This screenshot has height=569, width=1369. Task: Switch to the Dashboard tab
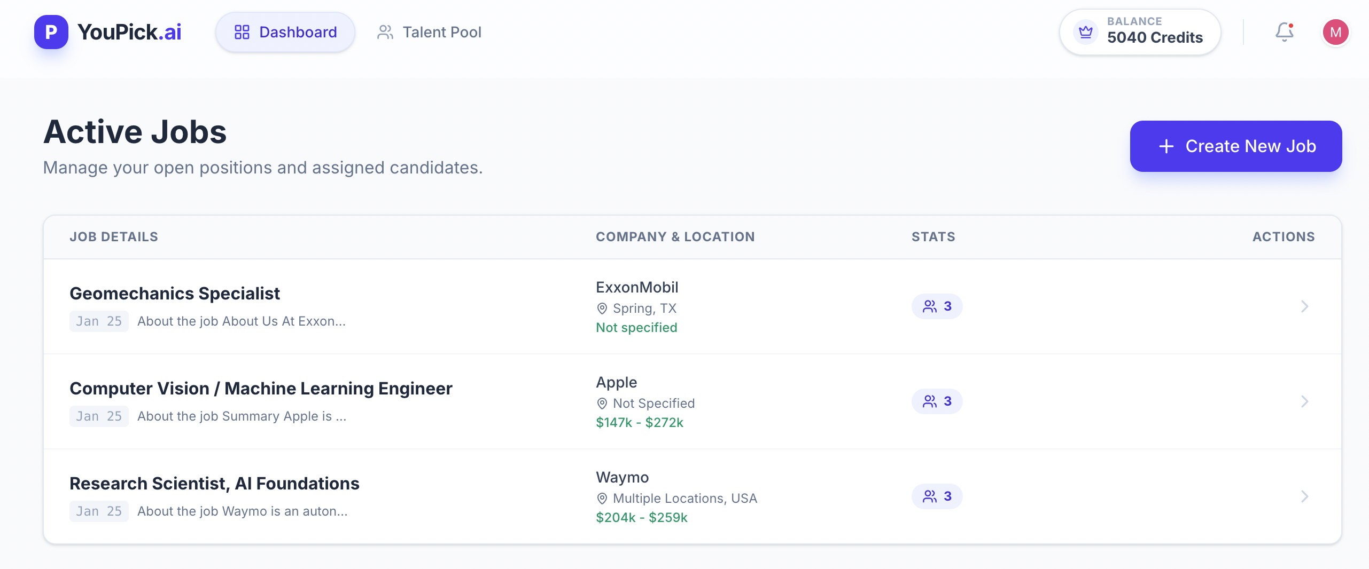click(x=285, y=32)
